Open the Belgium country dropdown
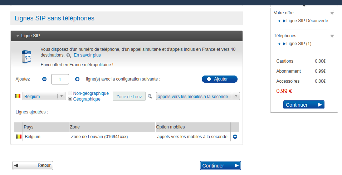The height and width of the screenshot is (175, 342). tap(44, 96)
